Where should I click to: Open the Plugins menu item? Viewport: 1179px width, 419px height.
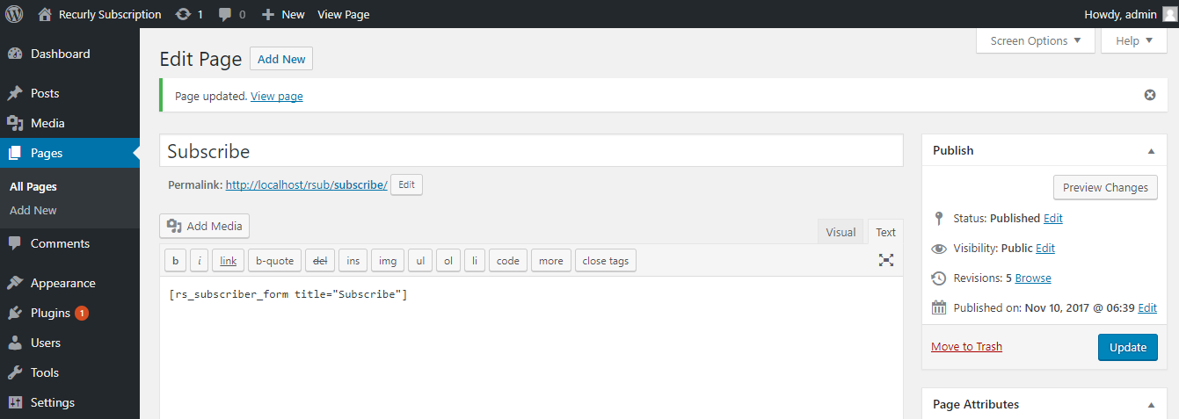50,313
